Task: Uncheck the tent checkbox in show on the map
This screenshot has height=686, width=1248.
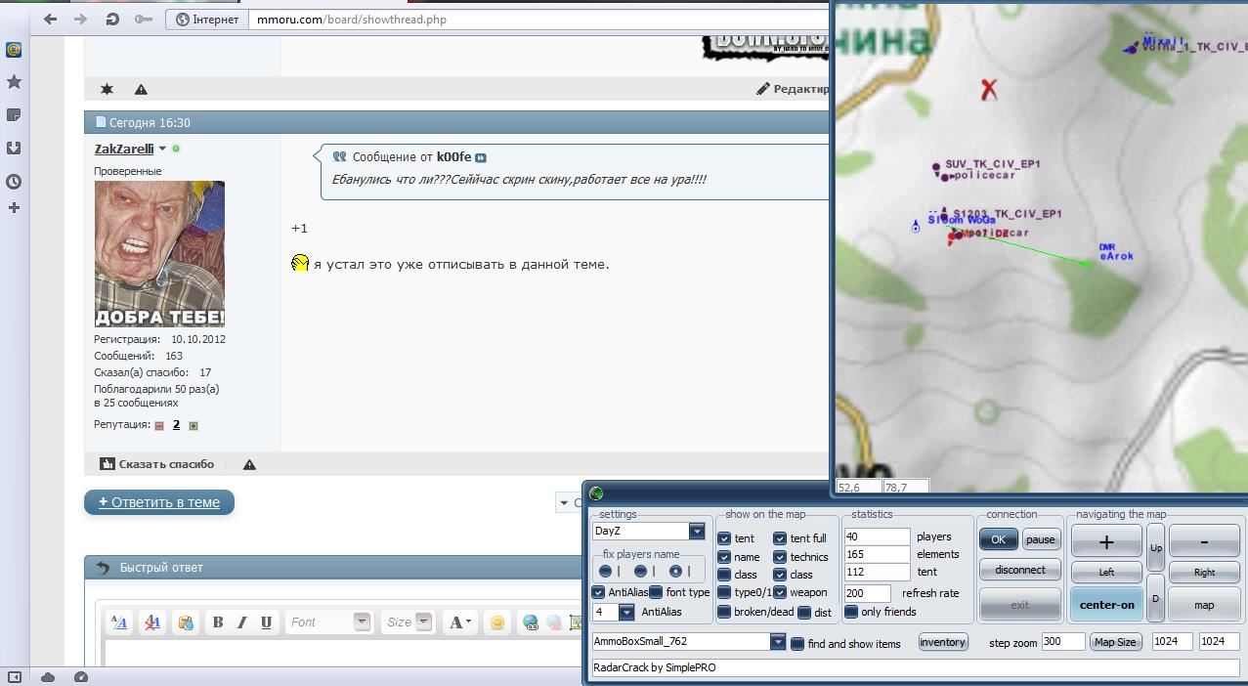Action: [x=724, y=538]
